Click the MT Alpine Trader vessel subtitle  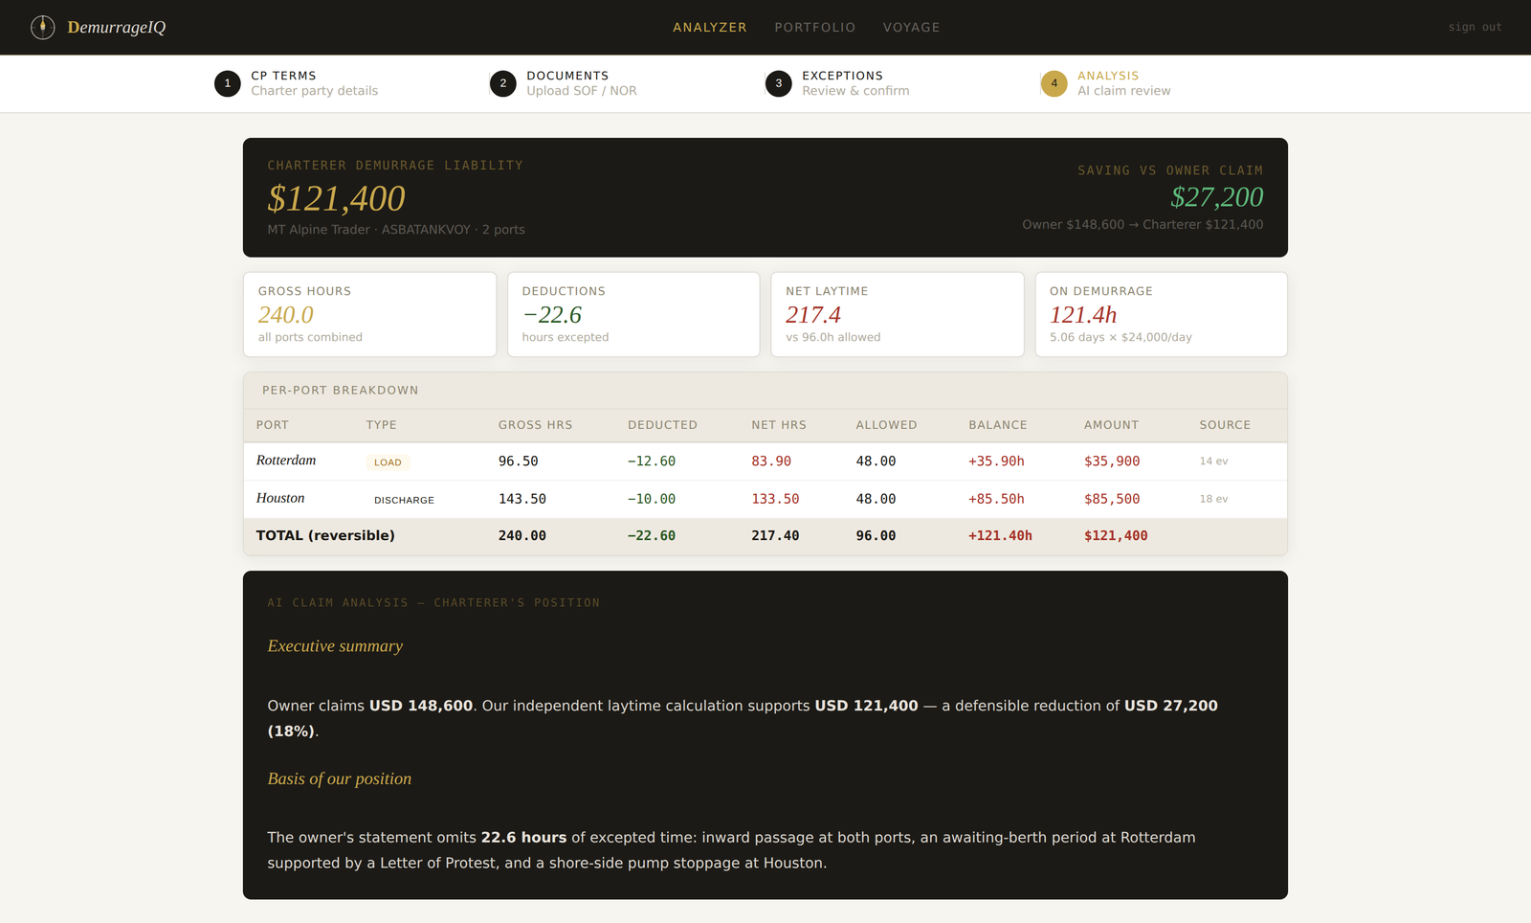tap(396, 230)
